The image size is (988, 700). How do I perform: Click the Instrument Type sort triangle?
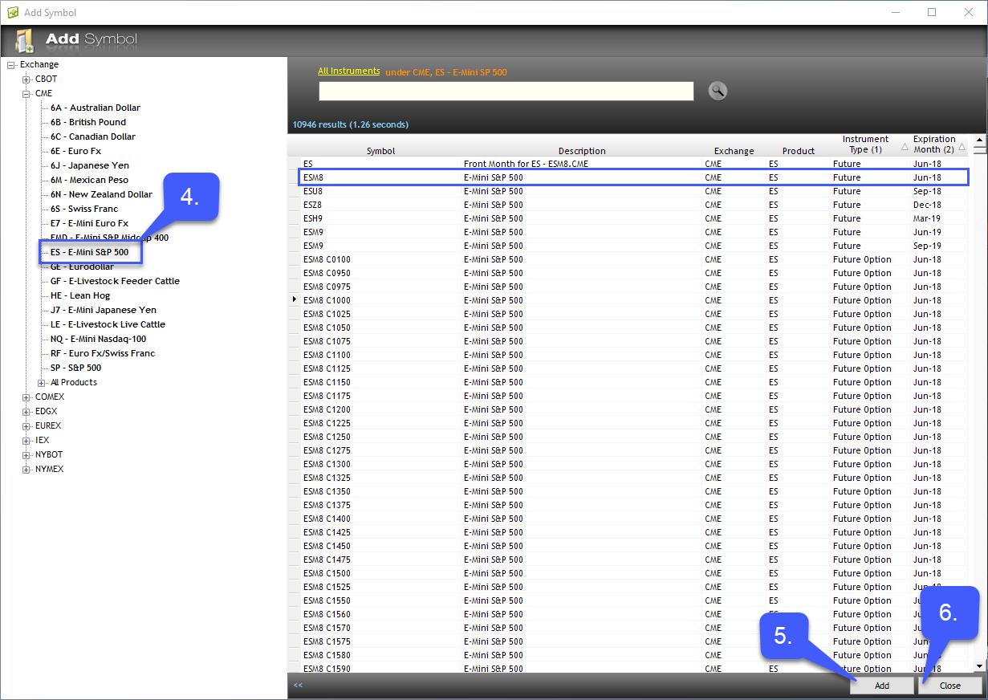[905, 147]
